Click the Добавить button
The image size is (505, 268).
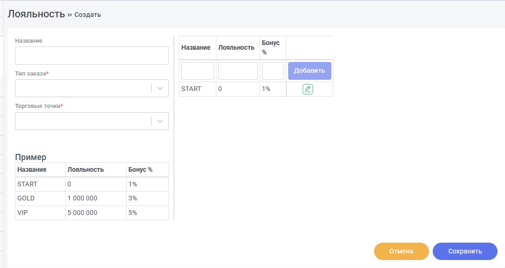point(309,71)
